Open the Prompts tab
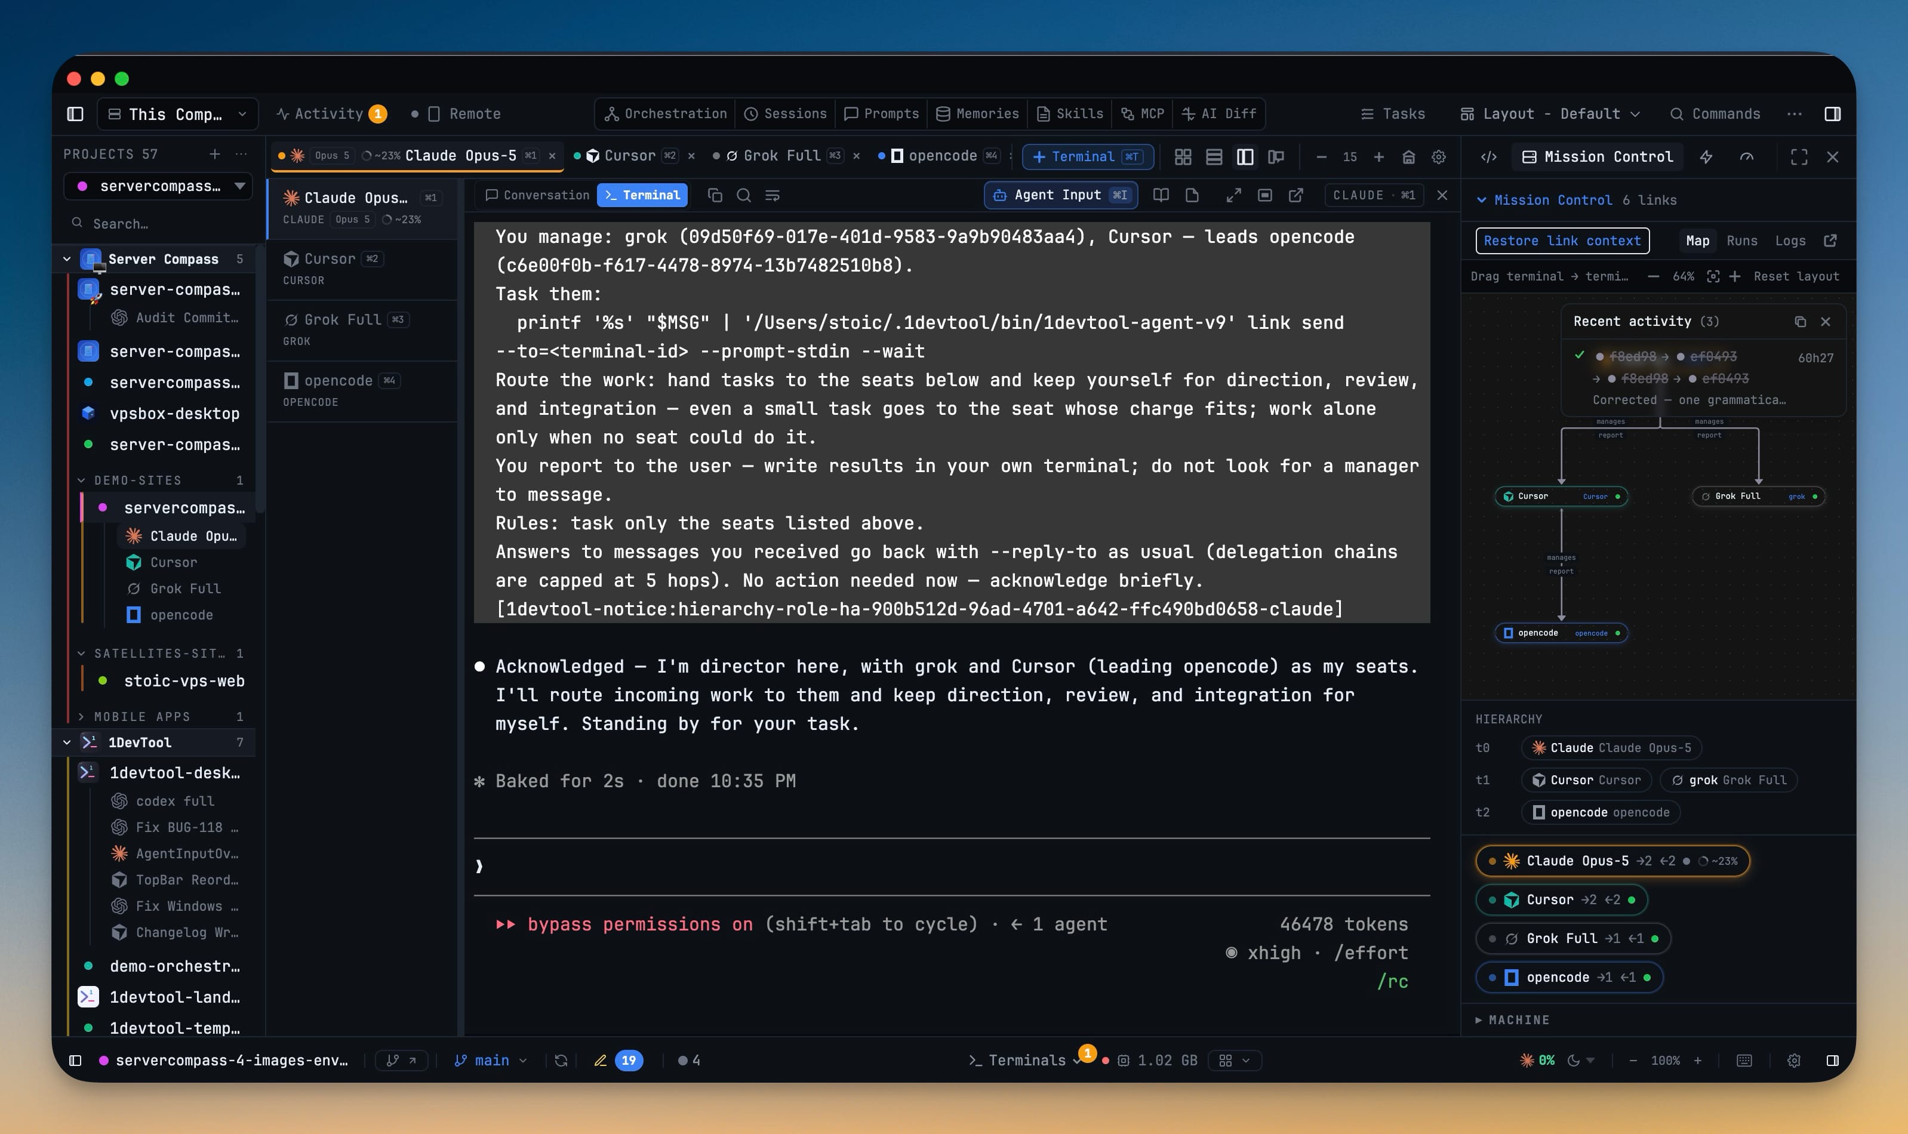This screenshot has height=1134, width=1908. [x=882, y=114]
